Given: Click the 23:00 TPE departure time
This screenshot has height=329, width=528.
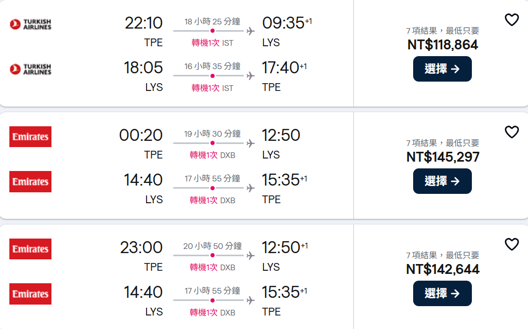Looking at the screenshot, I should pos(141,247).
